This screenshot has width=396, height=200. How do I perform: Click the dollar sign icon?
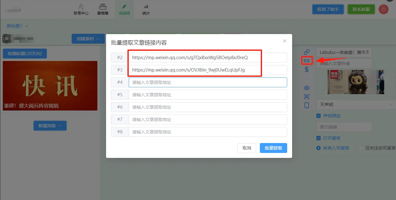tap(307, 69)
